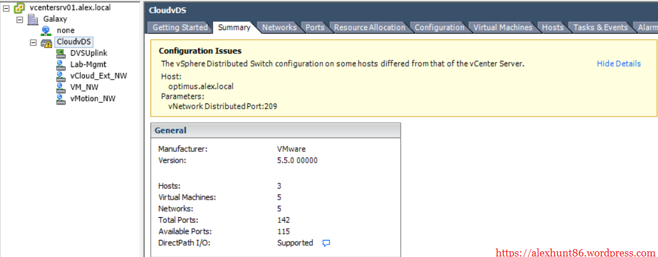Click the CloudvDS distributed switch icon
This screenshot has width=658, height=257.
pos(47,43)
